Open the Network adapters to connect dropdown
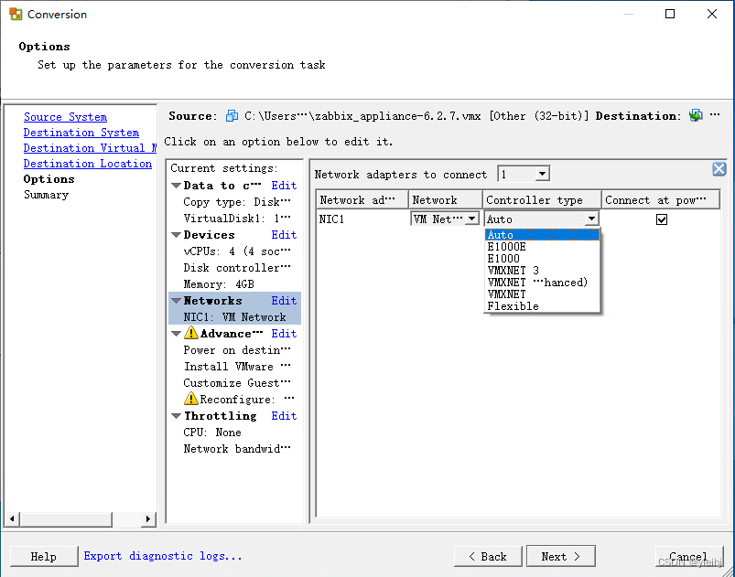 coord(542,175)
